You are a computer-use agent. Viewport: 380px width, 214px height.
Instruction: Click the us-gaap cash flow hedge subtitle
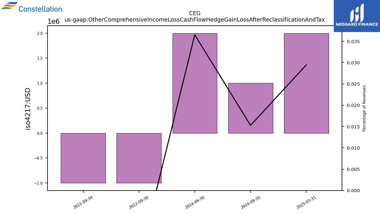tap(195, 20)
